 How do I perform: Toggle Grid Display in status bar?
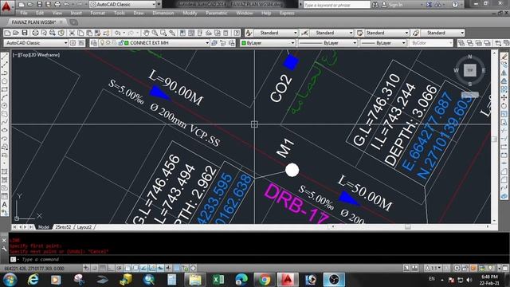103,268
